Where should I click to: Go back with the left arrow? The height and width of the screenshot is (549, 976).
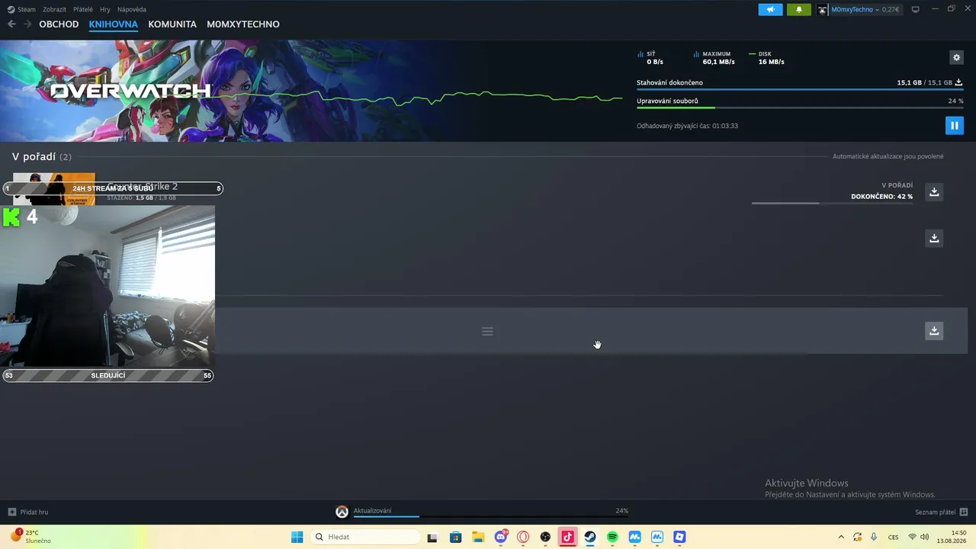point(11,24)
